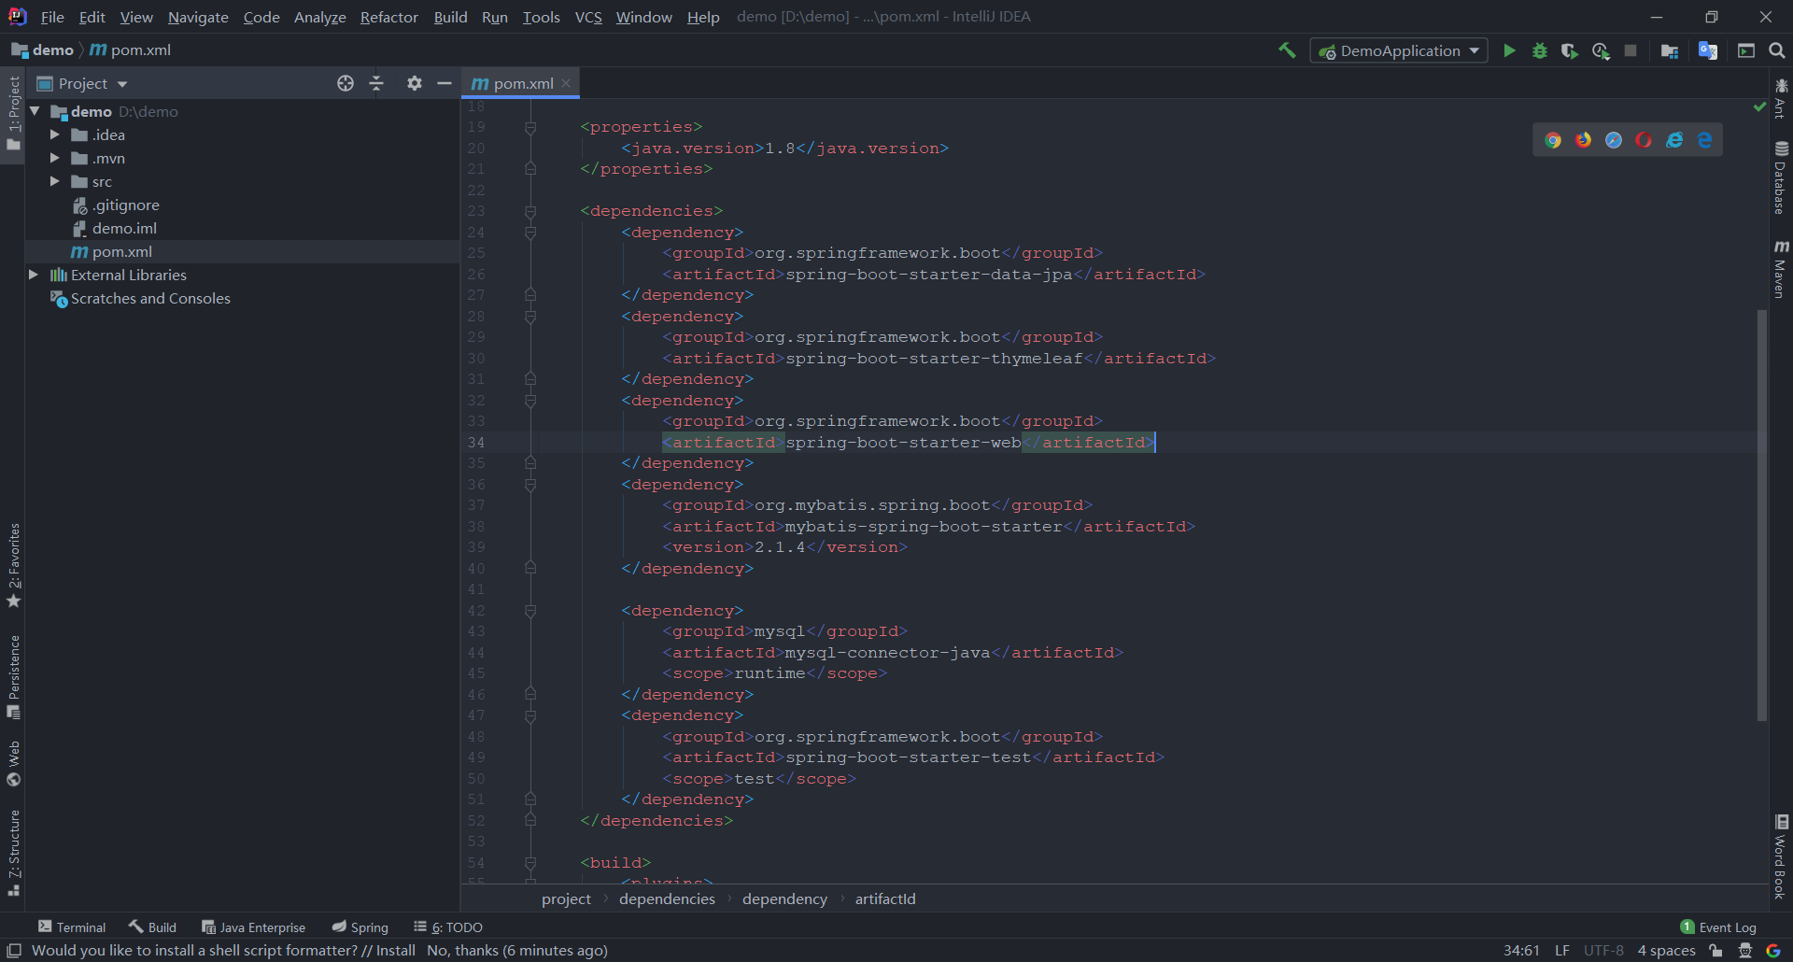The width and height of the screenshot is (1793, 962).
Task: Open the Run with Profiler icon
Action: pos(1601,50)
